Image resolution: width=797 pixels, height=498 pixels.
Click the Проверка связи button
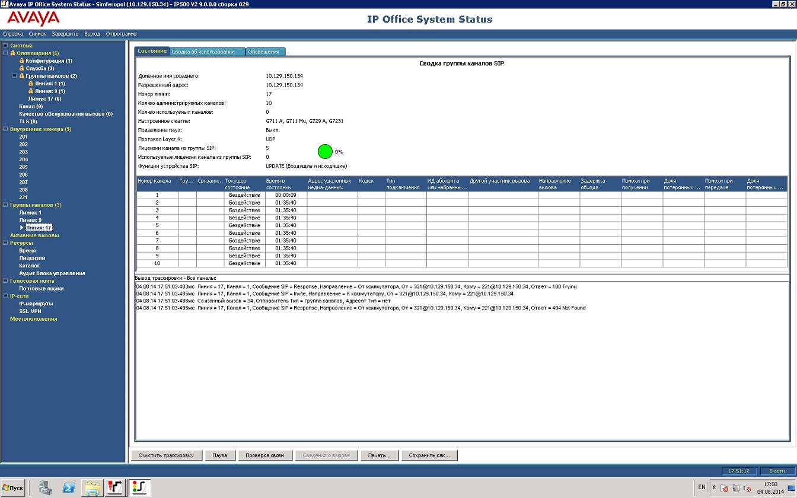(x=265, y=455)
